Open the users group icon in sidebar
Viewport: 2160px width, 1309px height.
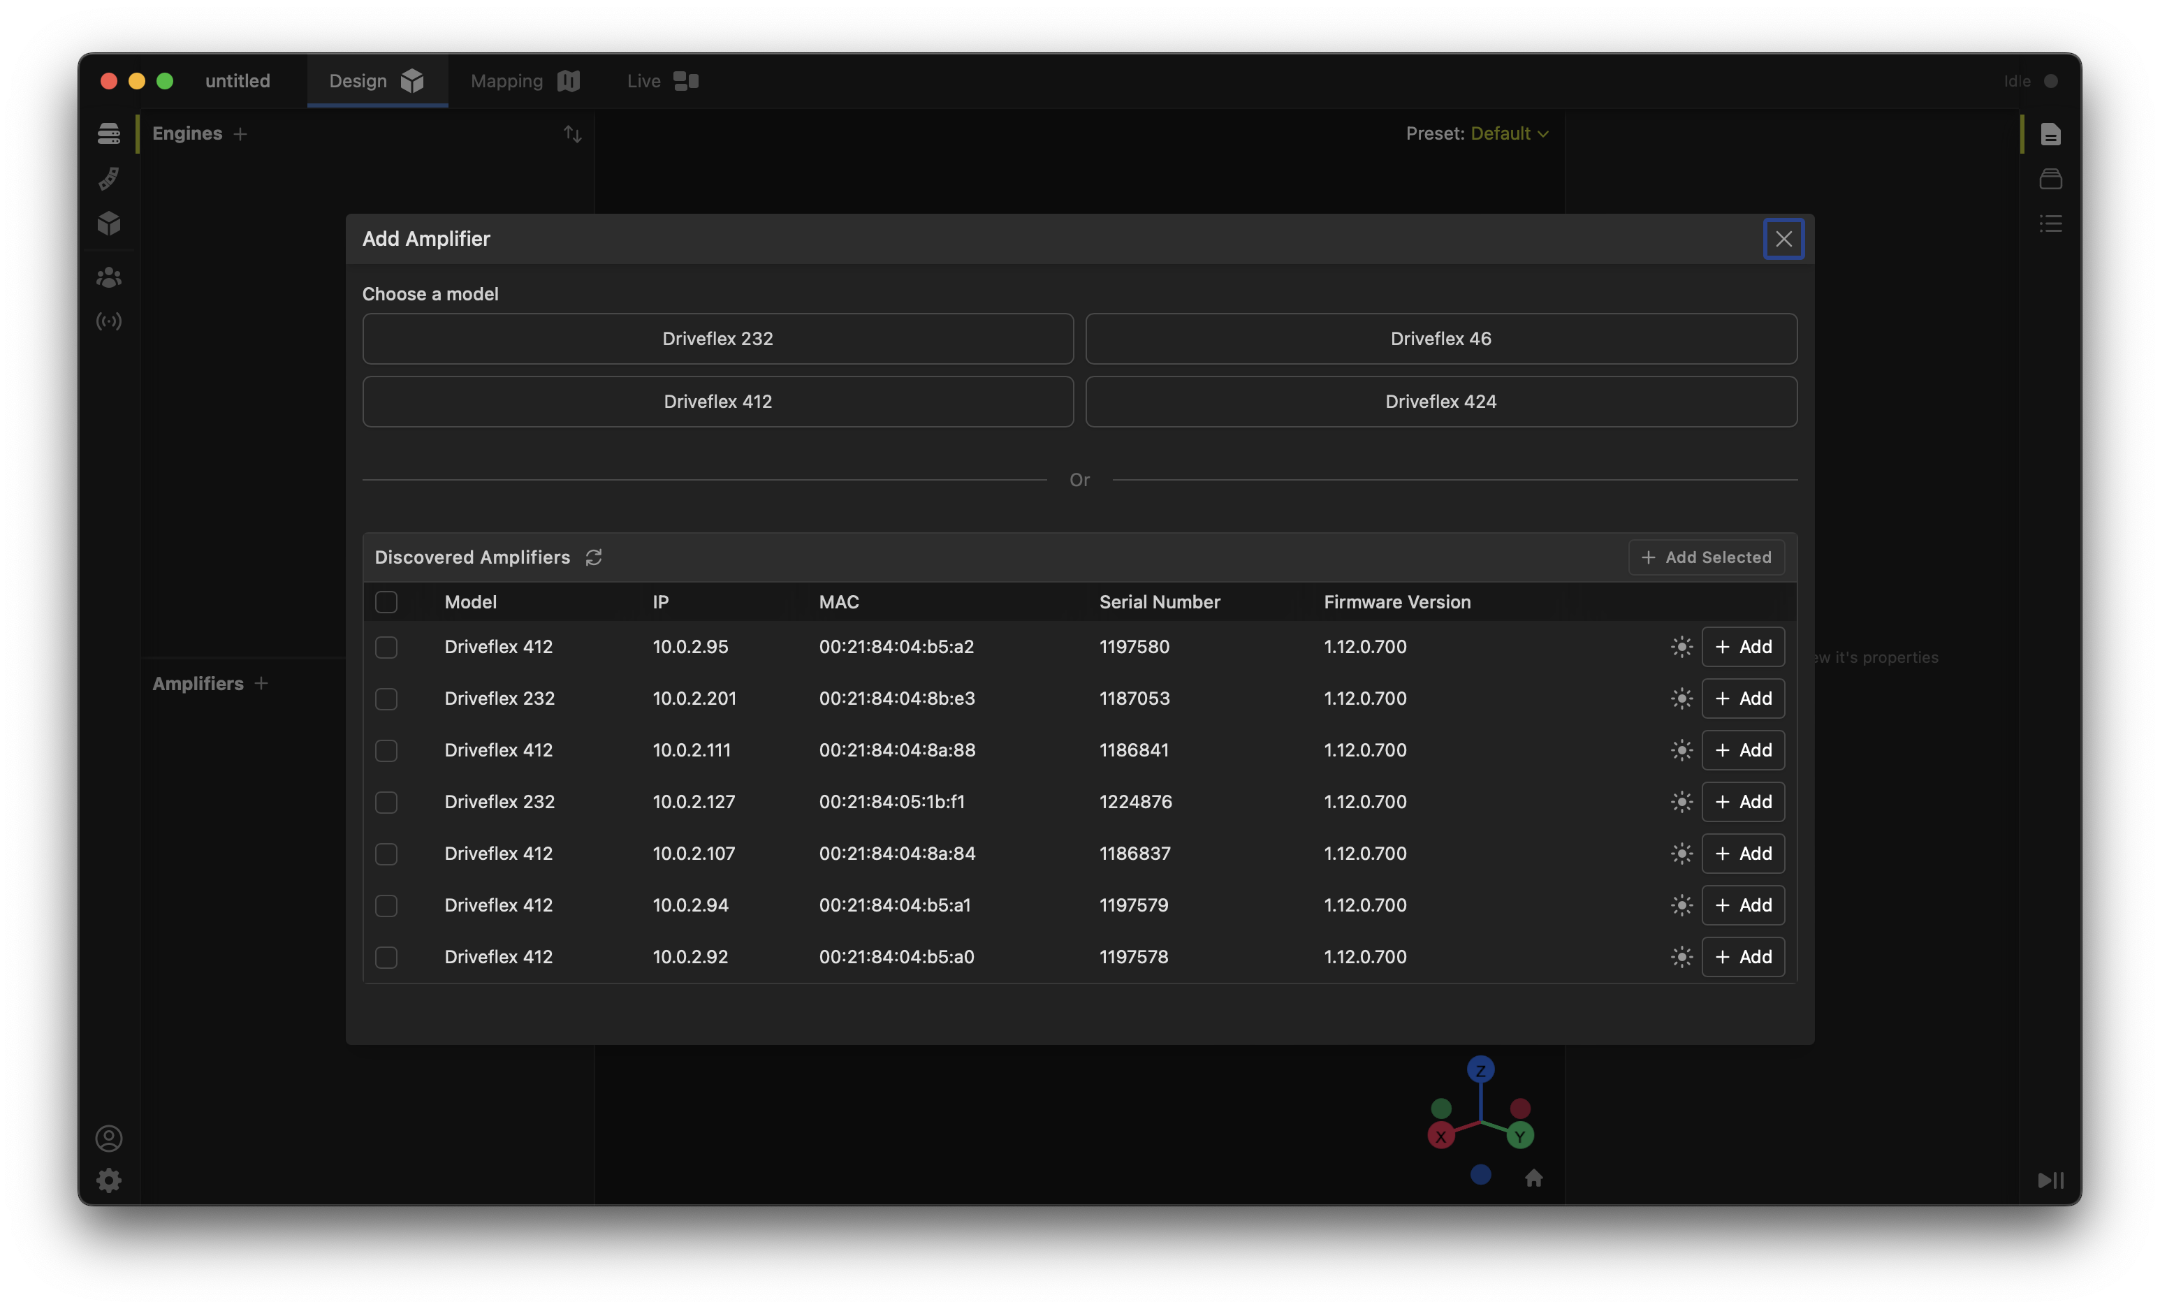point(109,278)
